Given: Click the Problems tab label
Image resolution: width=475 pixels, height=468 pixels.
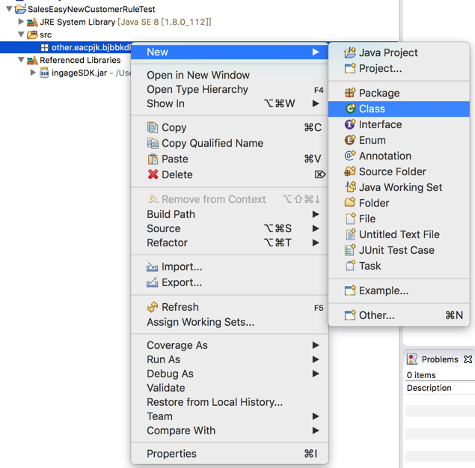Looking at the screenshot, I should click(x=440, y=359).
